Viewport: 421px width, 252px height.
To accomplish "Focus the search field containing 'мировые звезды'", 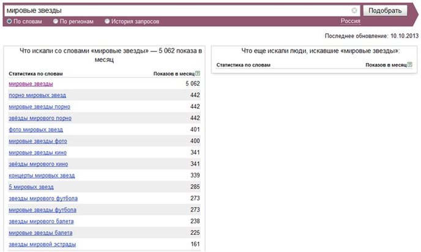I will [178, 10].
